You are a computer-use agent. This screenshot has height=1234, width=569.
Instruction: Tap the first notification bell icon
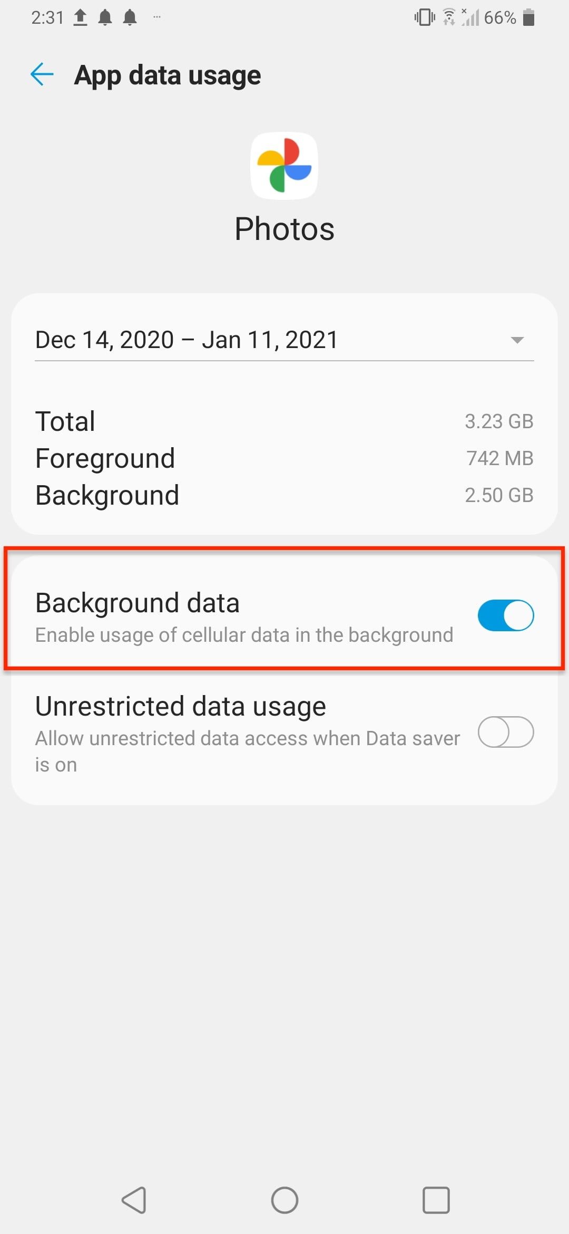[105, 17]
